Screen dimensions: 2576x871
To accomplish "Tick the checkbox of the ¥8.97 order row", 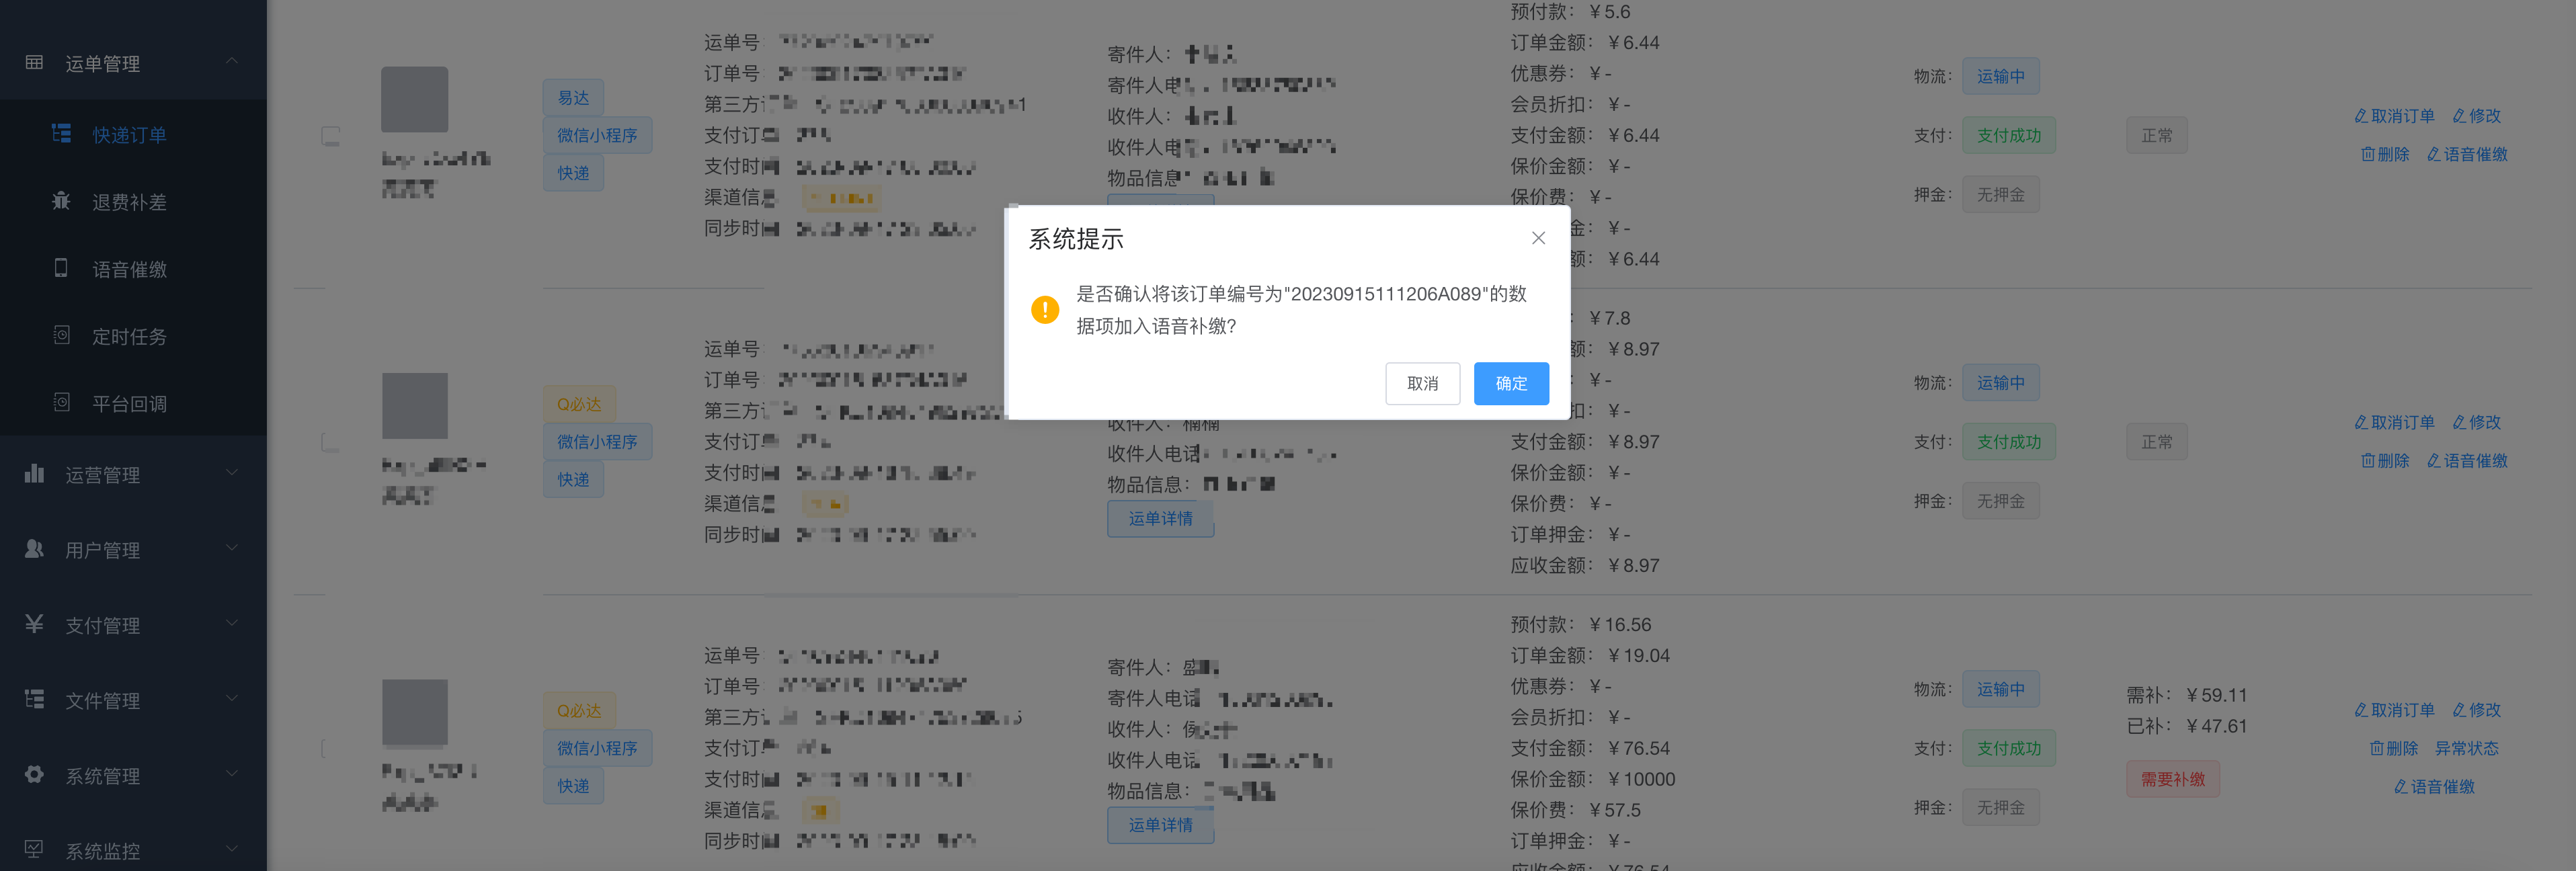I will coord(330,442).
